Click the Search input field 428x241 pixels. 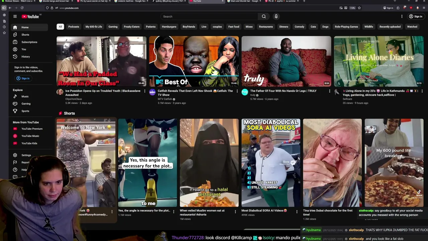coord(209,16)
